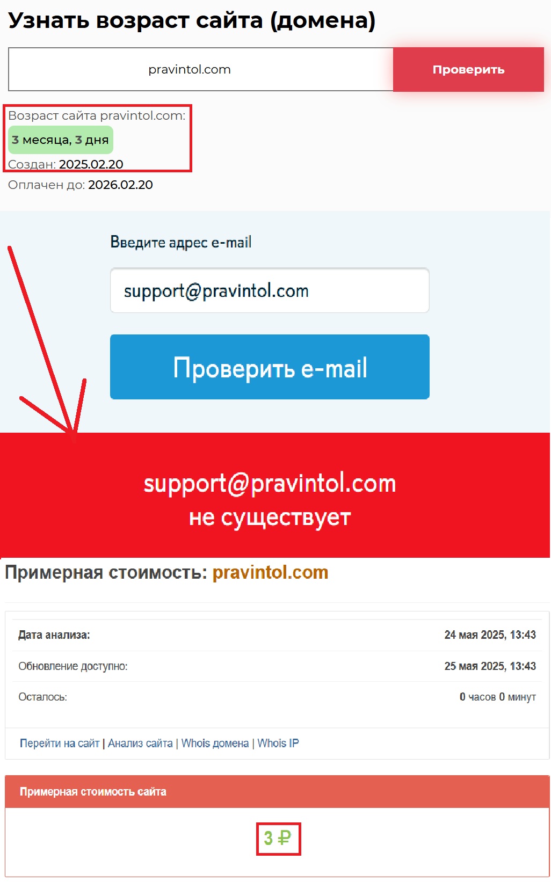Click the Создан date 2025.02.20
This screenshot has width=551, height=882.
tap(91, 164)
